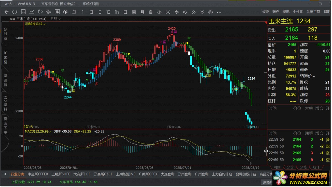Open custom period 自

tap(151, 12)
